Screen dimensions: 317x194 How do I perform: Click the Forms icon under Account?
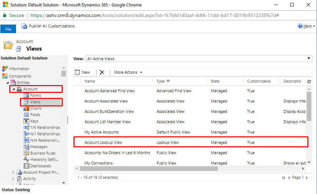26,95
